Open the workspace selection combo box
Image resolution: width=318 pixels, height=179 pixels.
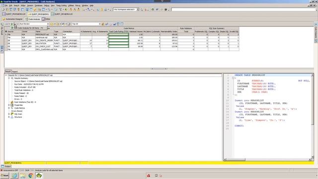point(126,9)
